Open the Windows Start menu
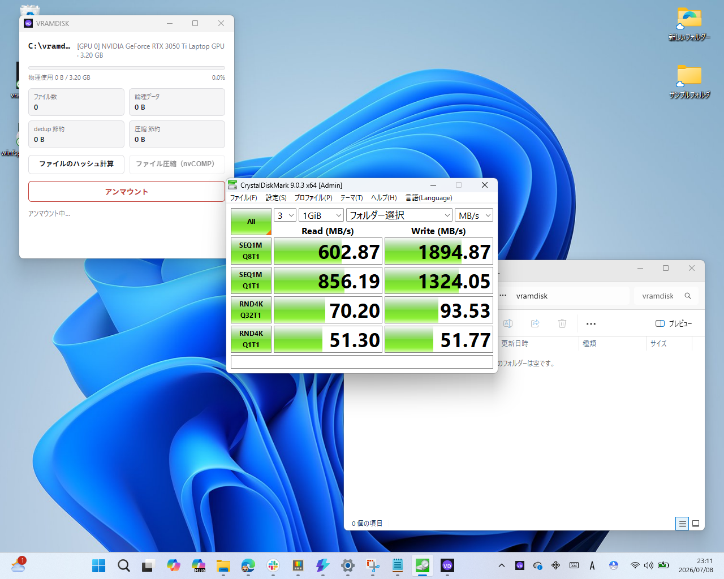 tap(99, 565)
